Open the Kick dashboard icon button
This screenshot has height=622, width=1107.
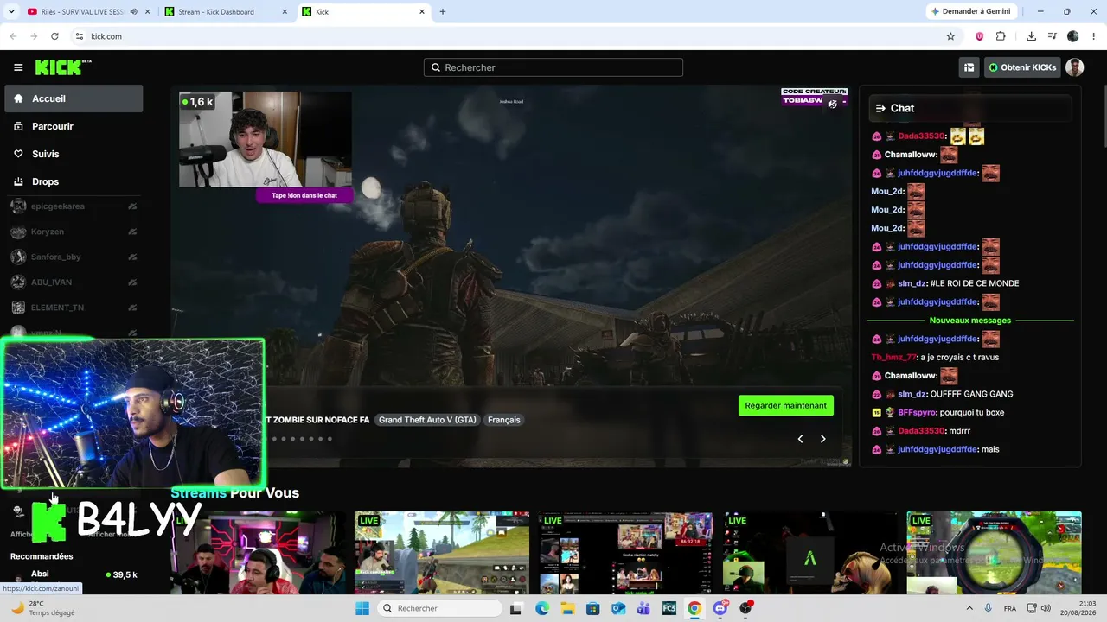[x=969, y=67]
